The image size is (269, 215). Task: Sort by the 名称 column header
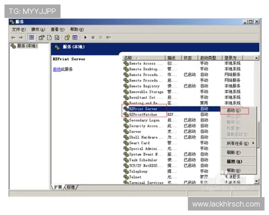point(144,58)
